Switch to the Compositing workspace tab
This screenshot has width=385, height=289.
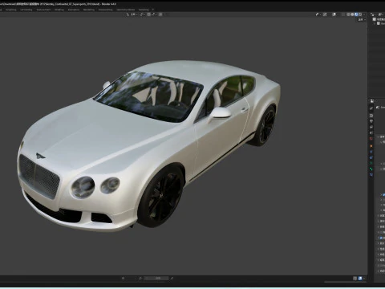tap(105, 10)
